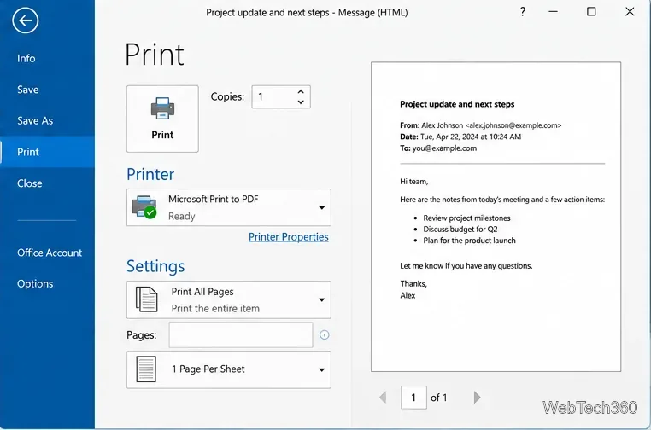
Task: Expand the Print All Pages dropdown
Action: [229, 299]
